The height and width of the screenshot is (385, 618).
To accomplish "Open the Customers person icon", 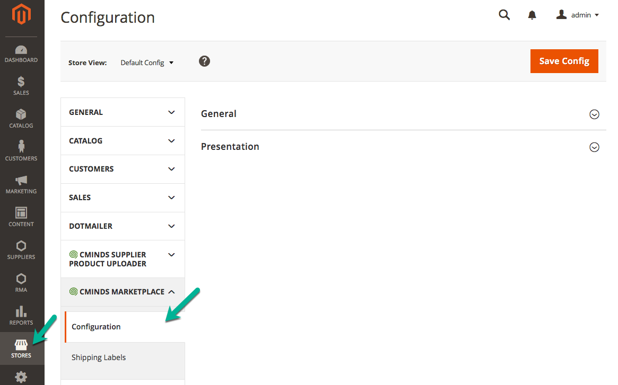I will coord(21,147).
